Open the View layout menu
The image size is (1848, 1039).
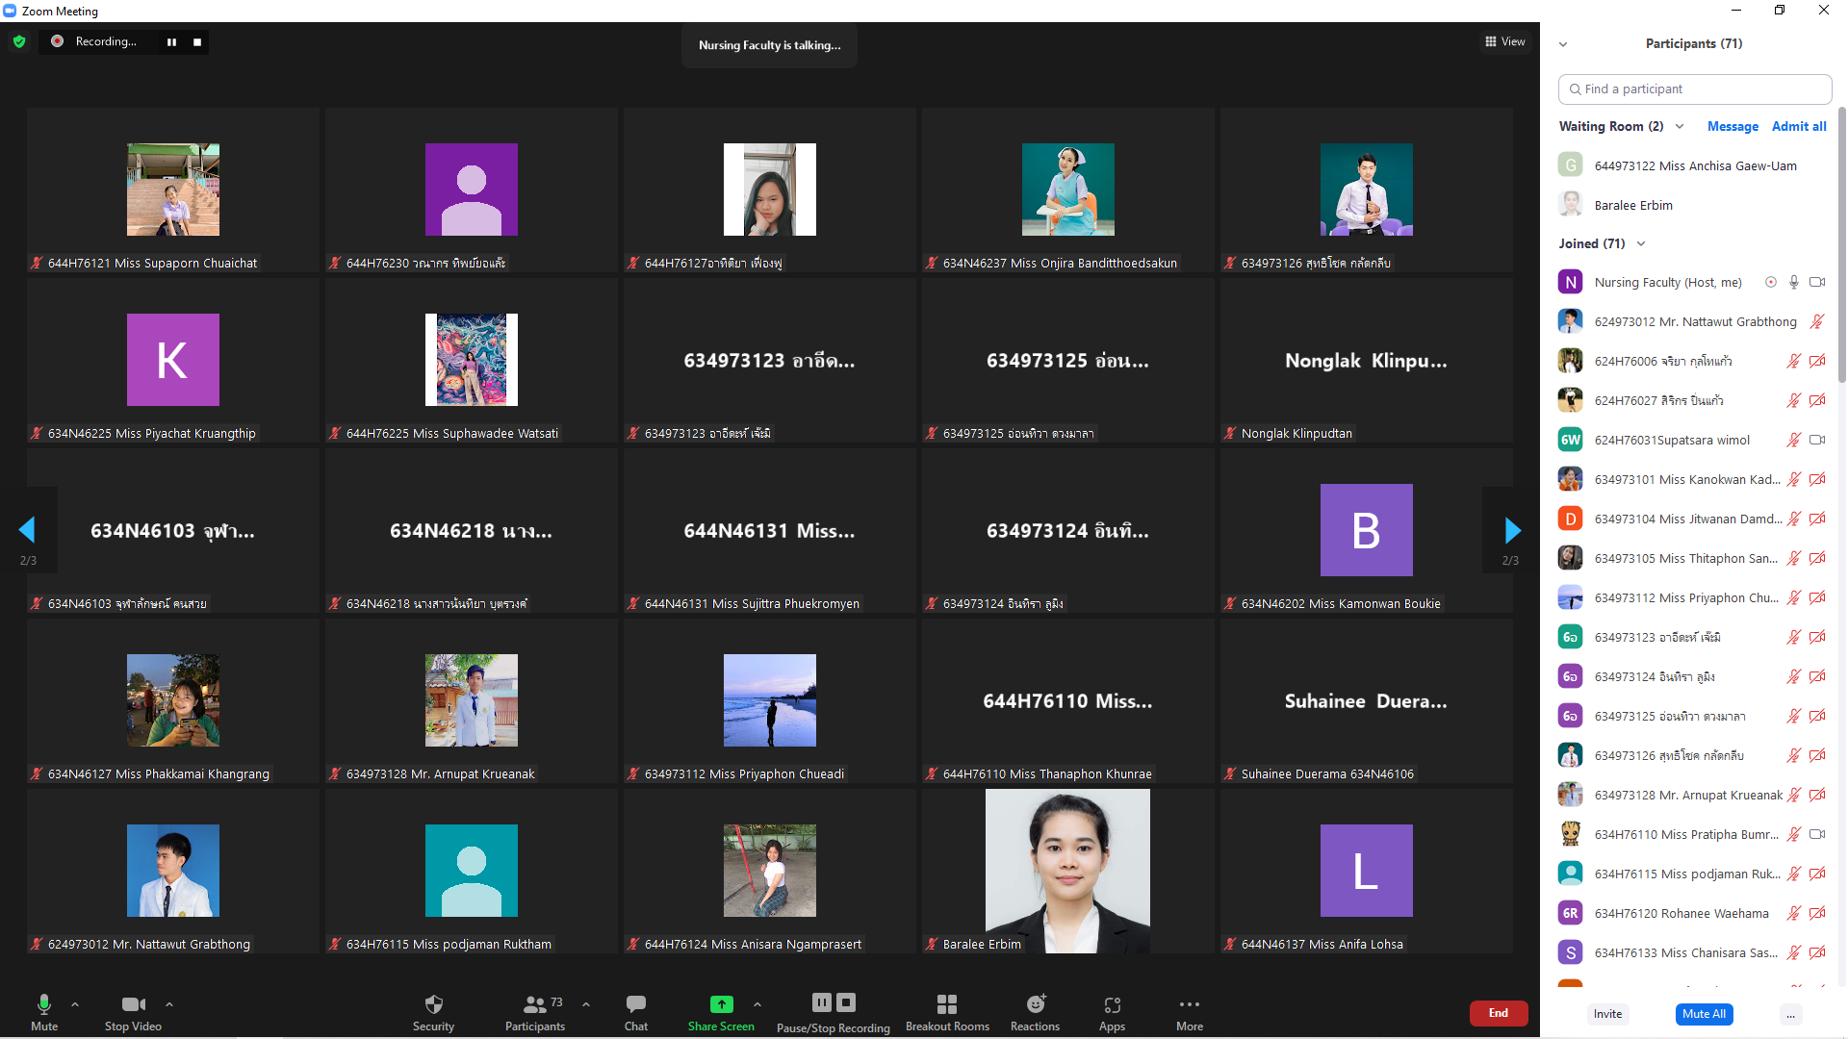pos(1505,41)
